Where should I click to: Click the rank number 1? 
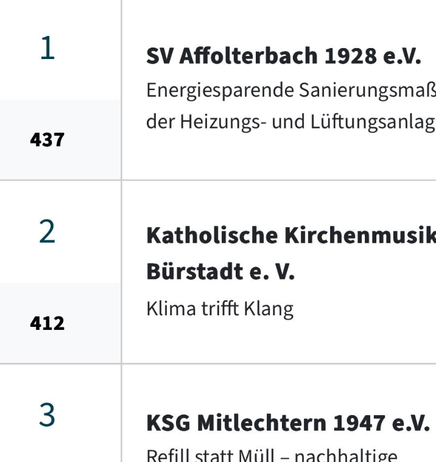(x=47, y=49)
